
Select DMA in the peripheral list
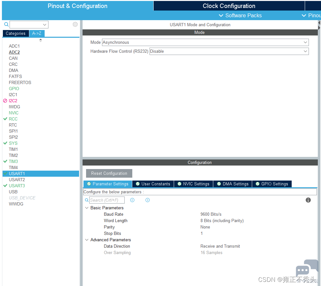click(13, 70)
